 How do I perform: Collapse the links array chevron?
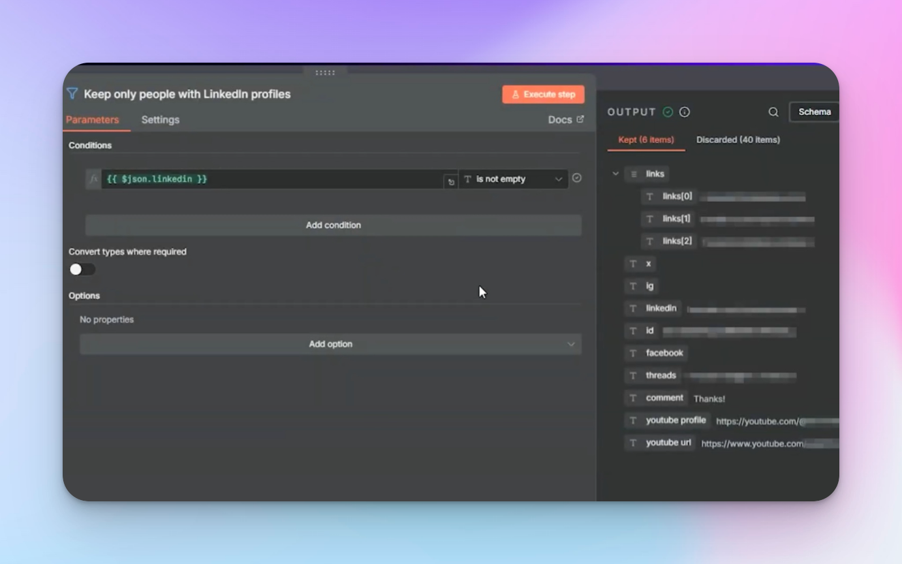[x=615, y=174]
